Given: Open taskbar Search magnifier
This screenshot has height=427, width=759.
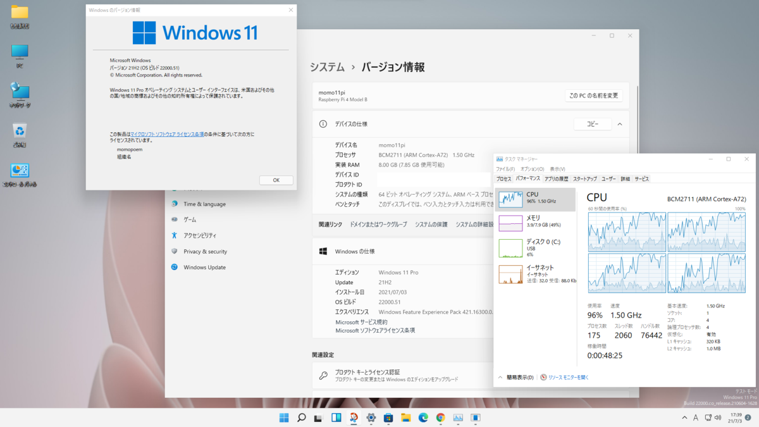Looking at the screenshot, I should pyautogui.click(x=302, y=418).
